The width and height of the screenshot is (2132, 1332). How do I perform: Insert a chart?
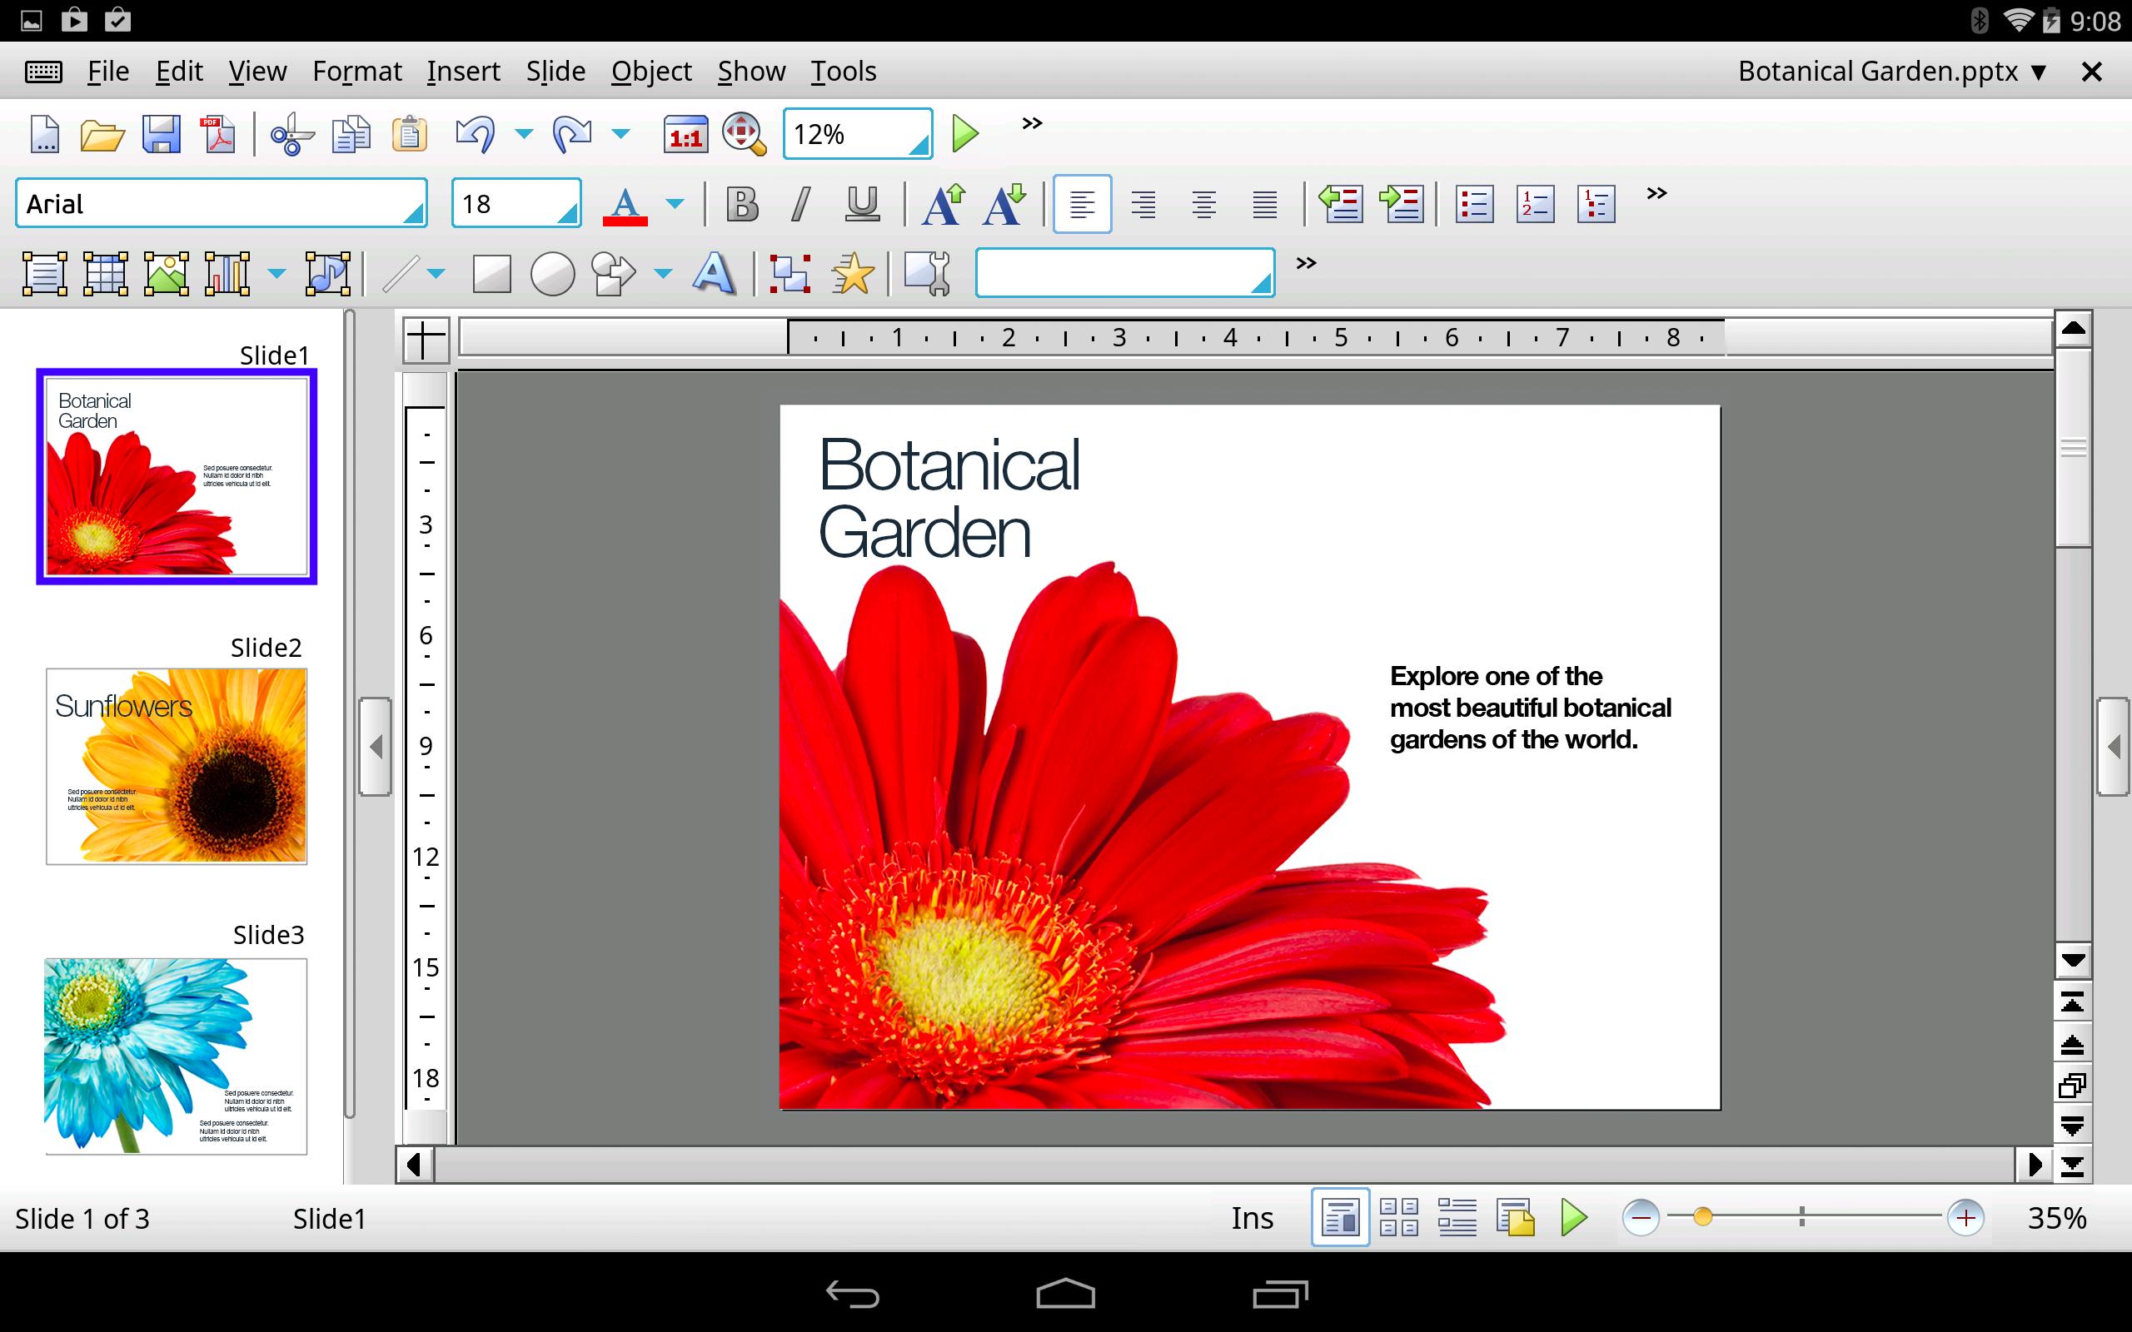227,273
